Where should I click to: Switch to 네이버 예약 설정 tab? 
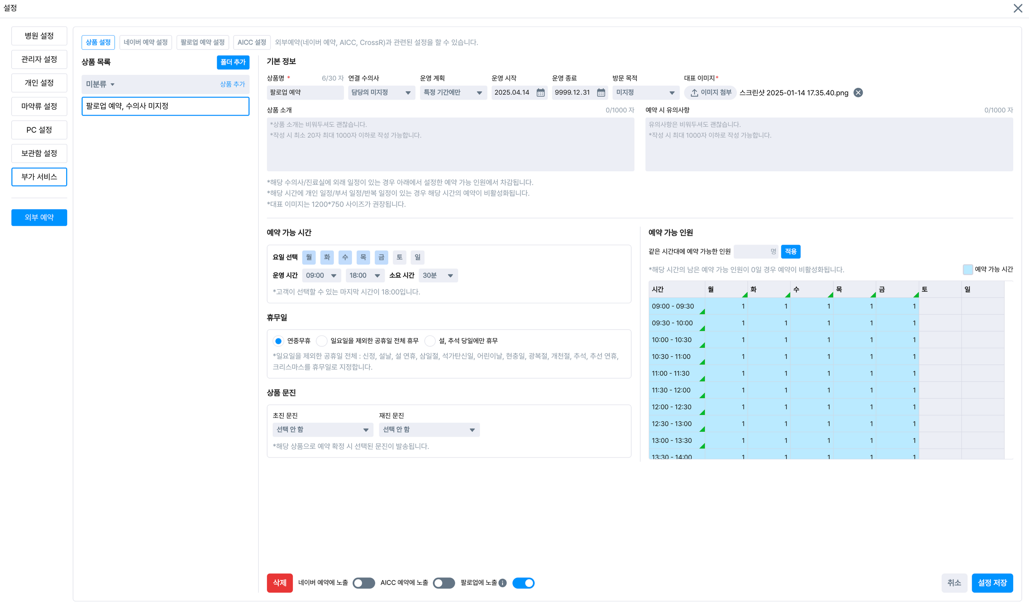coord(145,43)
